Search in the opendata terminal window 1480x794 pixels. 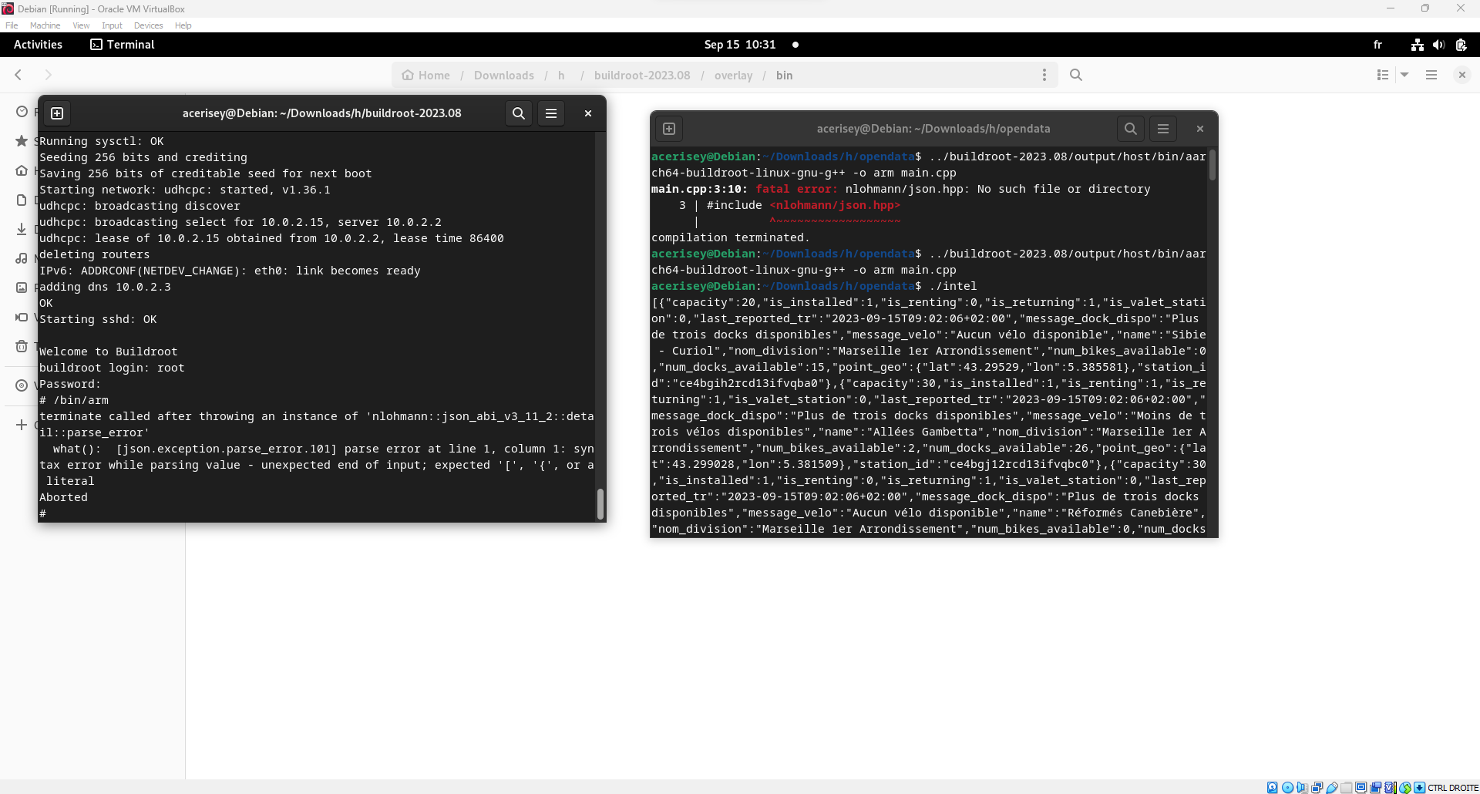1131,129
